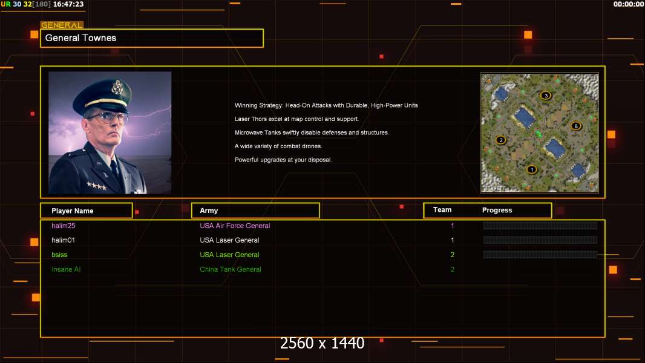Click start position marker 8 on minimap
The height and width of the screenshot is (363, 645).
pyautogui.click(x=576, y=126)
